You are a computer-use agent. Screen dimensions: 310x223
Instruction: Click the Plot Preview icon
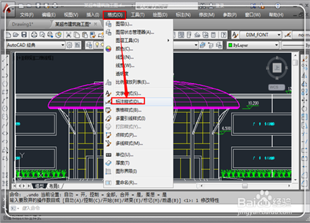tap(42, 35)
